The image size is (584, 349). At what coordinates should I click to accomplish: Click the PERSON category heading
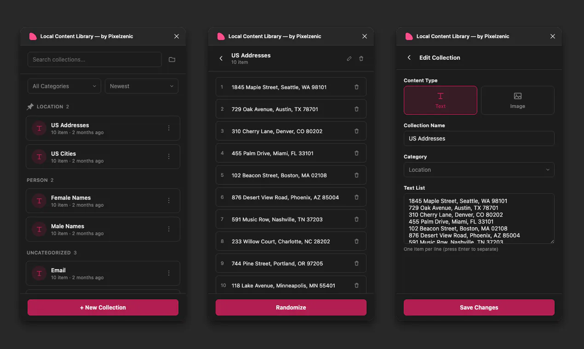[x=37, y=180]
